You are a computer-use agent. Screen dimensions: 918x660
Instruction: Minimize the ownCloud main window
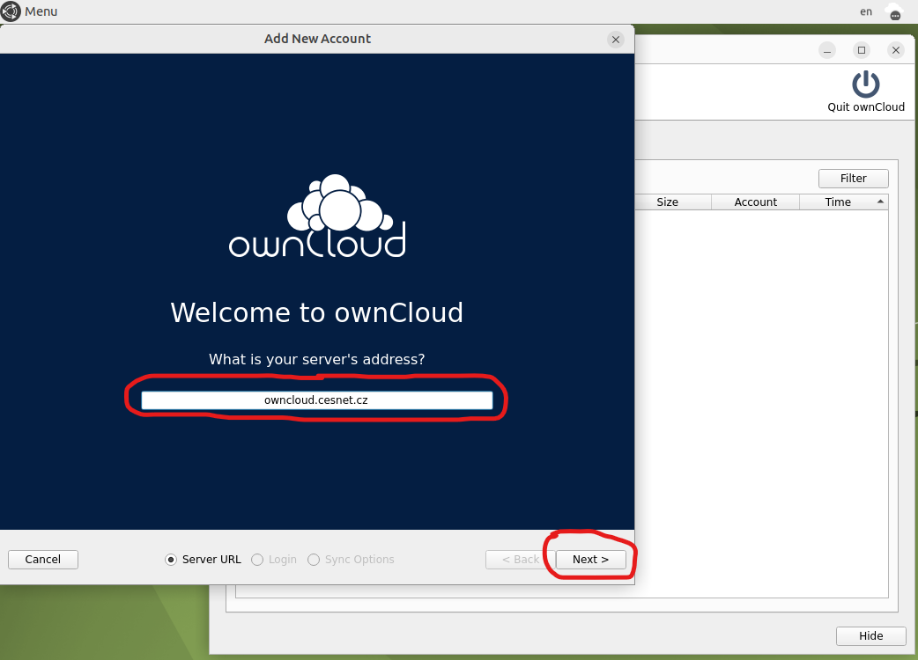[x=827, y=50]
